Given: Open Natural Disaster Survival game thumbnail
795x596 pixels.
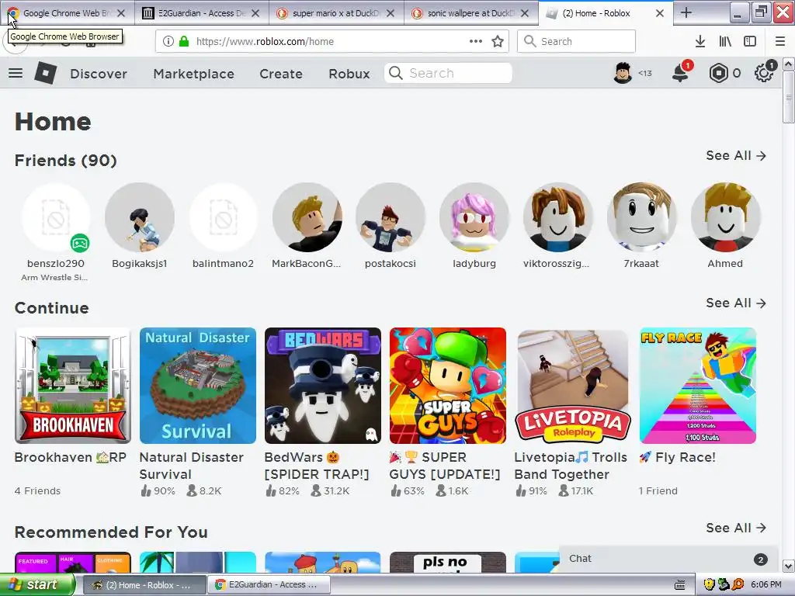Looking at the screenshot, I should (x=198, y=386).
